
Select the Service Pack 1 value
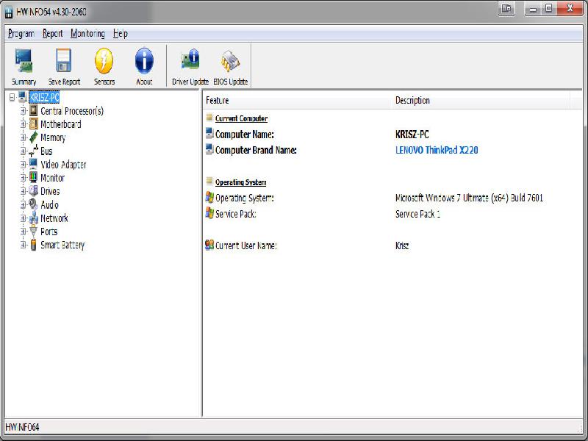417,214
